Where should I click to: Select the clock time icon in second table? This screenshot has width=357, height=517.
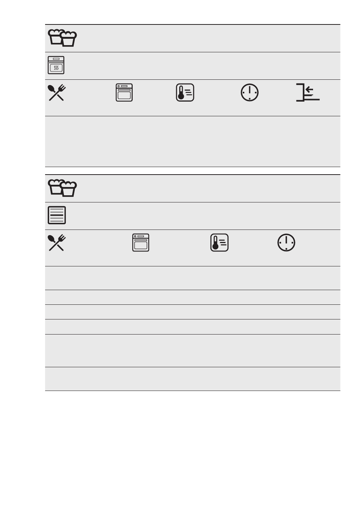point(286,243)
